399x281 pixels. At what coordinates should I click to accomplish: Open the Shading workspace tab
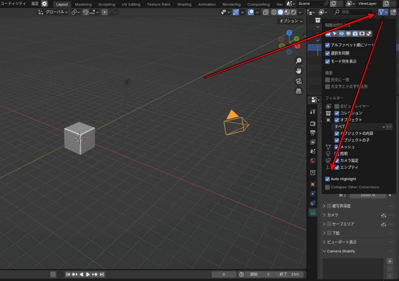[x=184, y=4]
